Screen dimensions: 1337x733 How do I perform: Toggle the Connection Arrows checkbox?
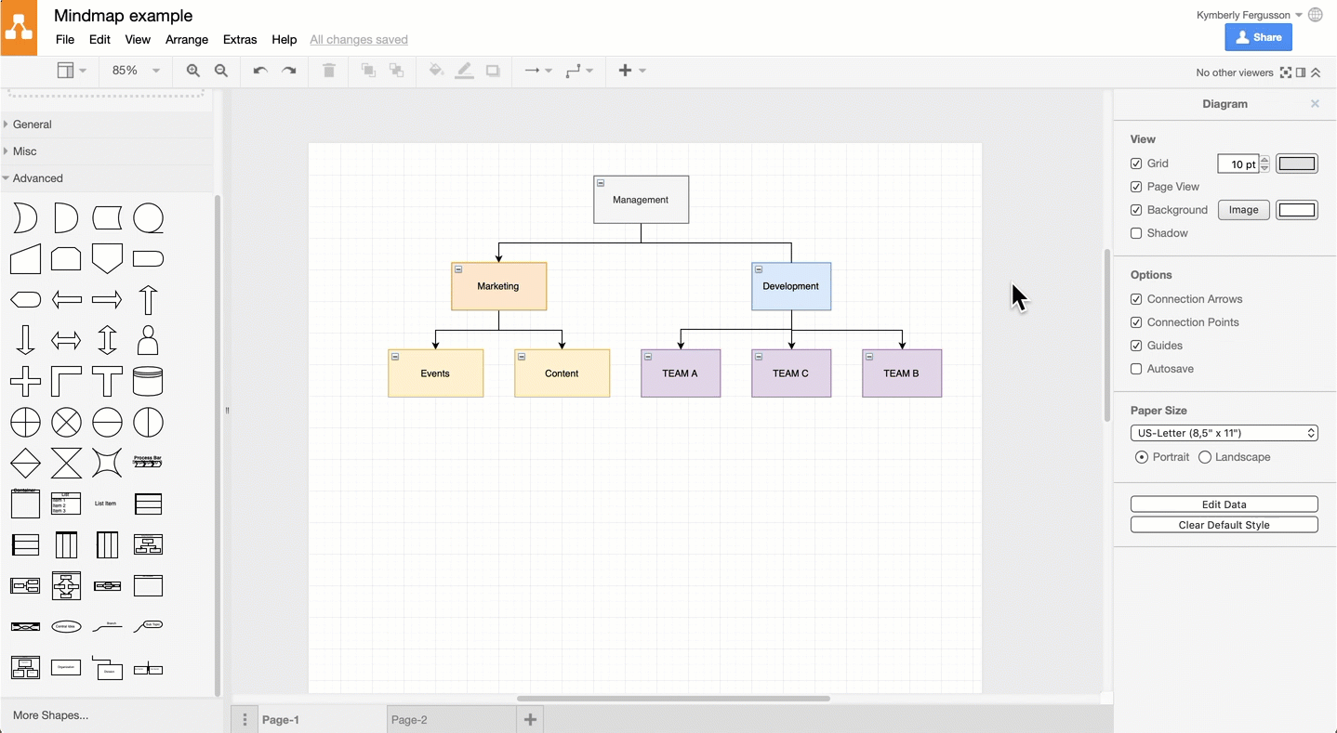click(x=1136, y=299)
